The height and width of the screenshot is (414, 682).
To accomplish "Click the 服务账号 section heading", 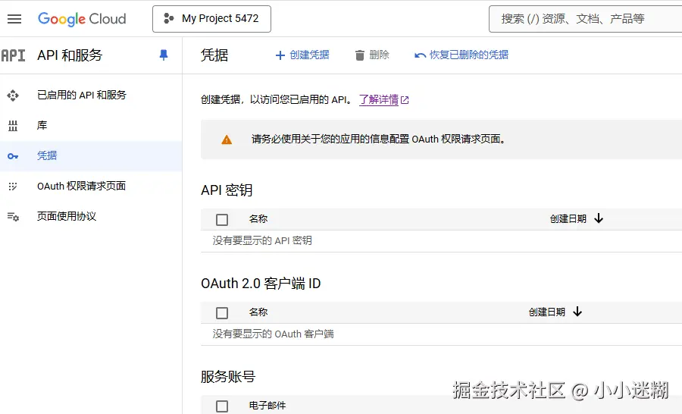I will pos(228,377).
